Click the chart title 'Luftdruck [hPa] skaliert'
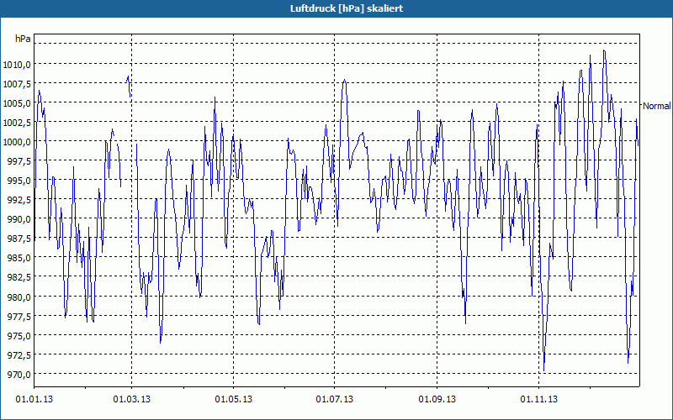This screenshot has width=673, height=420. (347, 8)
